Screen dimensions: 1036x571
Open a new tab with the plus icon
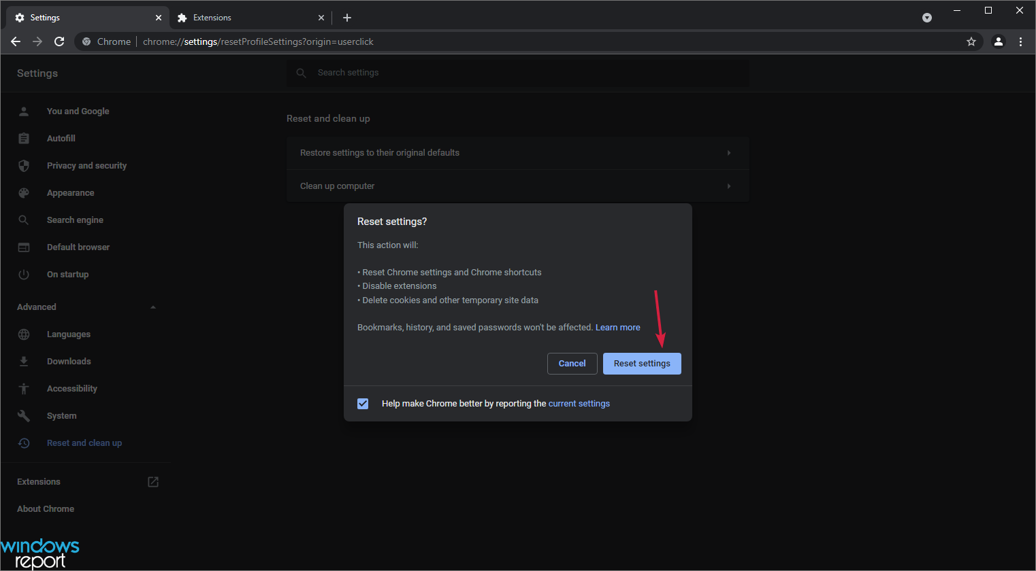[347, 18]
